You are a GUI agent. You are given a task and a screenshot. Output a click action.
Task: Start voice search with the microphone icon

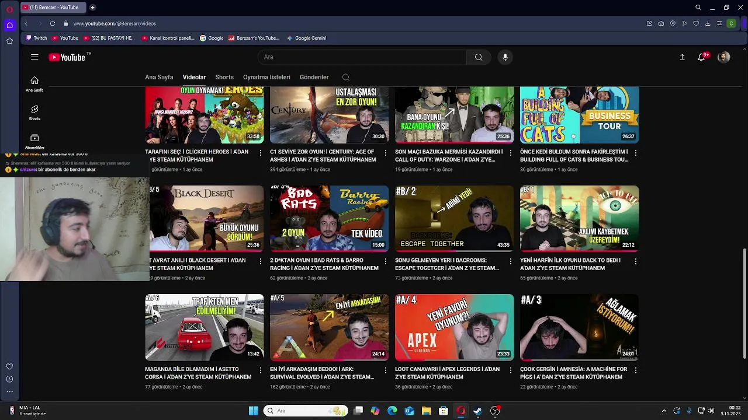(x=505, y=57)
